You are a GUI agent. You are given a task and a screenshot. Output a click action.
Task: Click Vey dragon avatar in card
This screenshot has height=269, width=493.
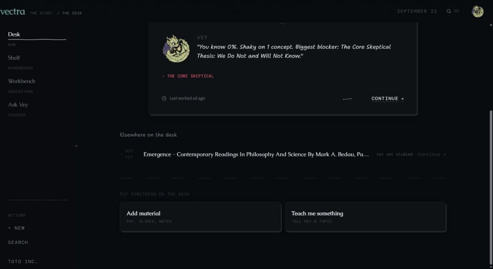[176, 48]
